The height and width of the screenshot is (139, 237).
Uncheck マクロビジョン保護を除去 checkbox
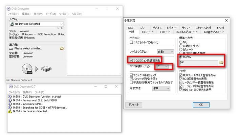(x=131, y=61)
